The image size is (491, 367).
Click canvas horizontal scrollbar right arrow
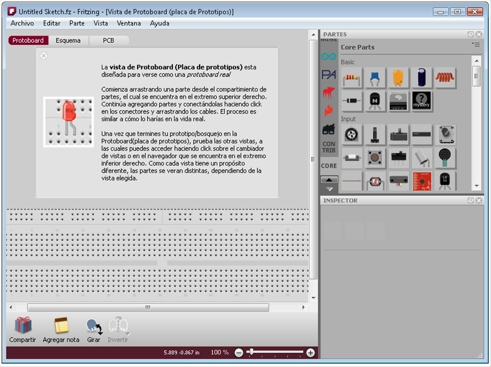[x=303, y=307]
